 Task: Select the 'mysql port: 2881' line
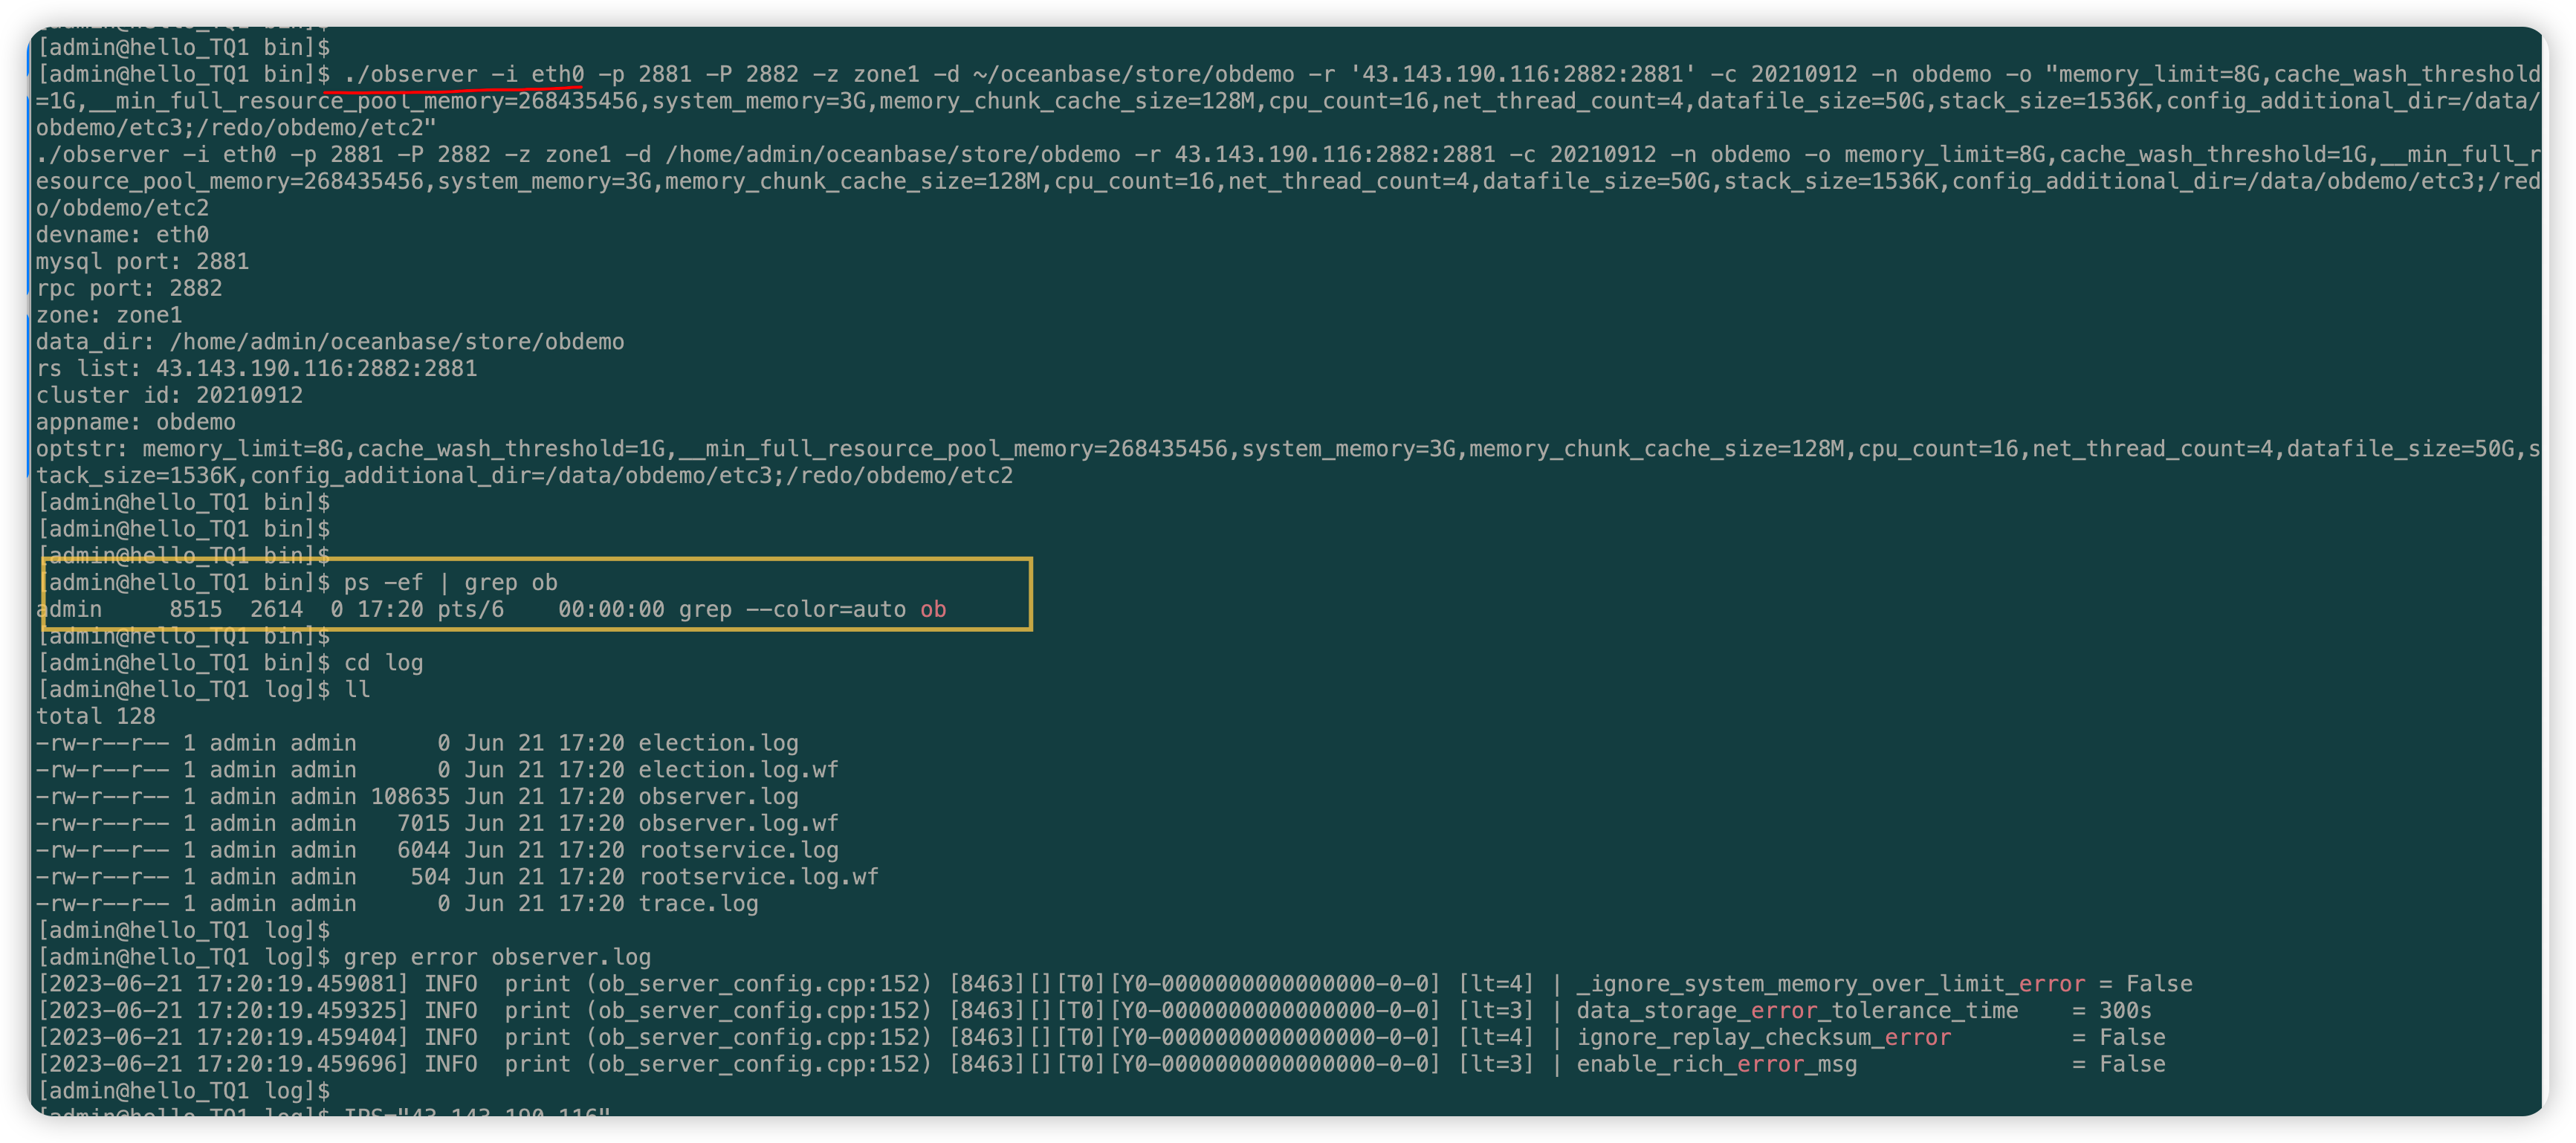(142, 262)
